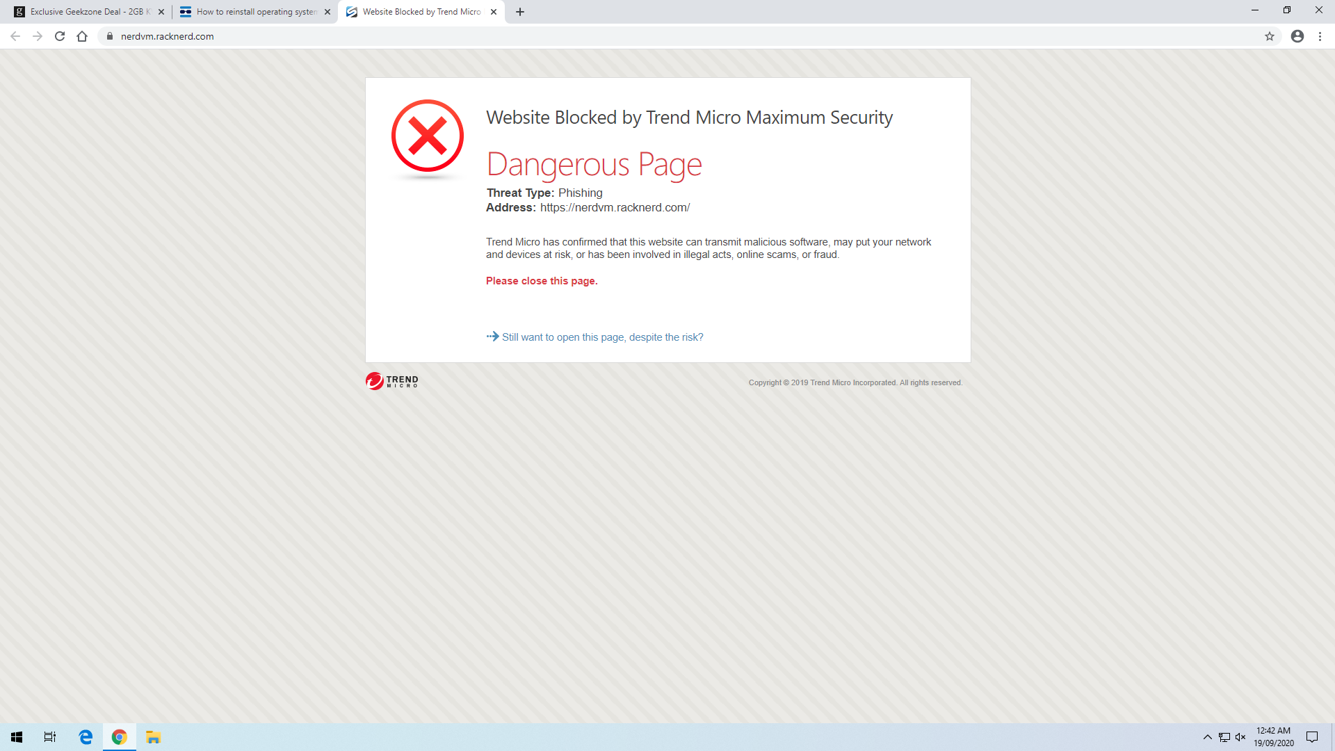Image resolution: width=1335 pixels, height=751 pixels.
Task: Open the clock showing 12:42 AM
Action: tap(1274, 737)
